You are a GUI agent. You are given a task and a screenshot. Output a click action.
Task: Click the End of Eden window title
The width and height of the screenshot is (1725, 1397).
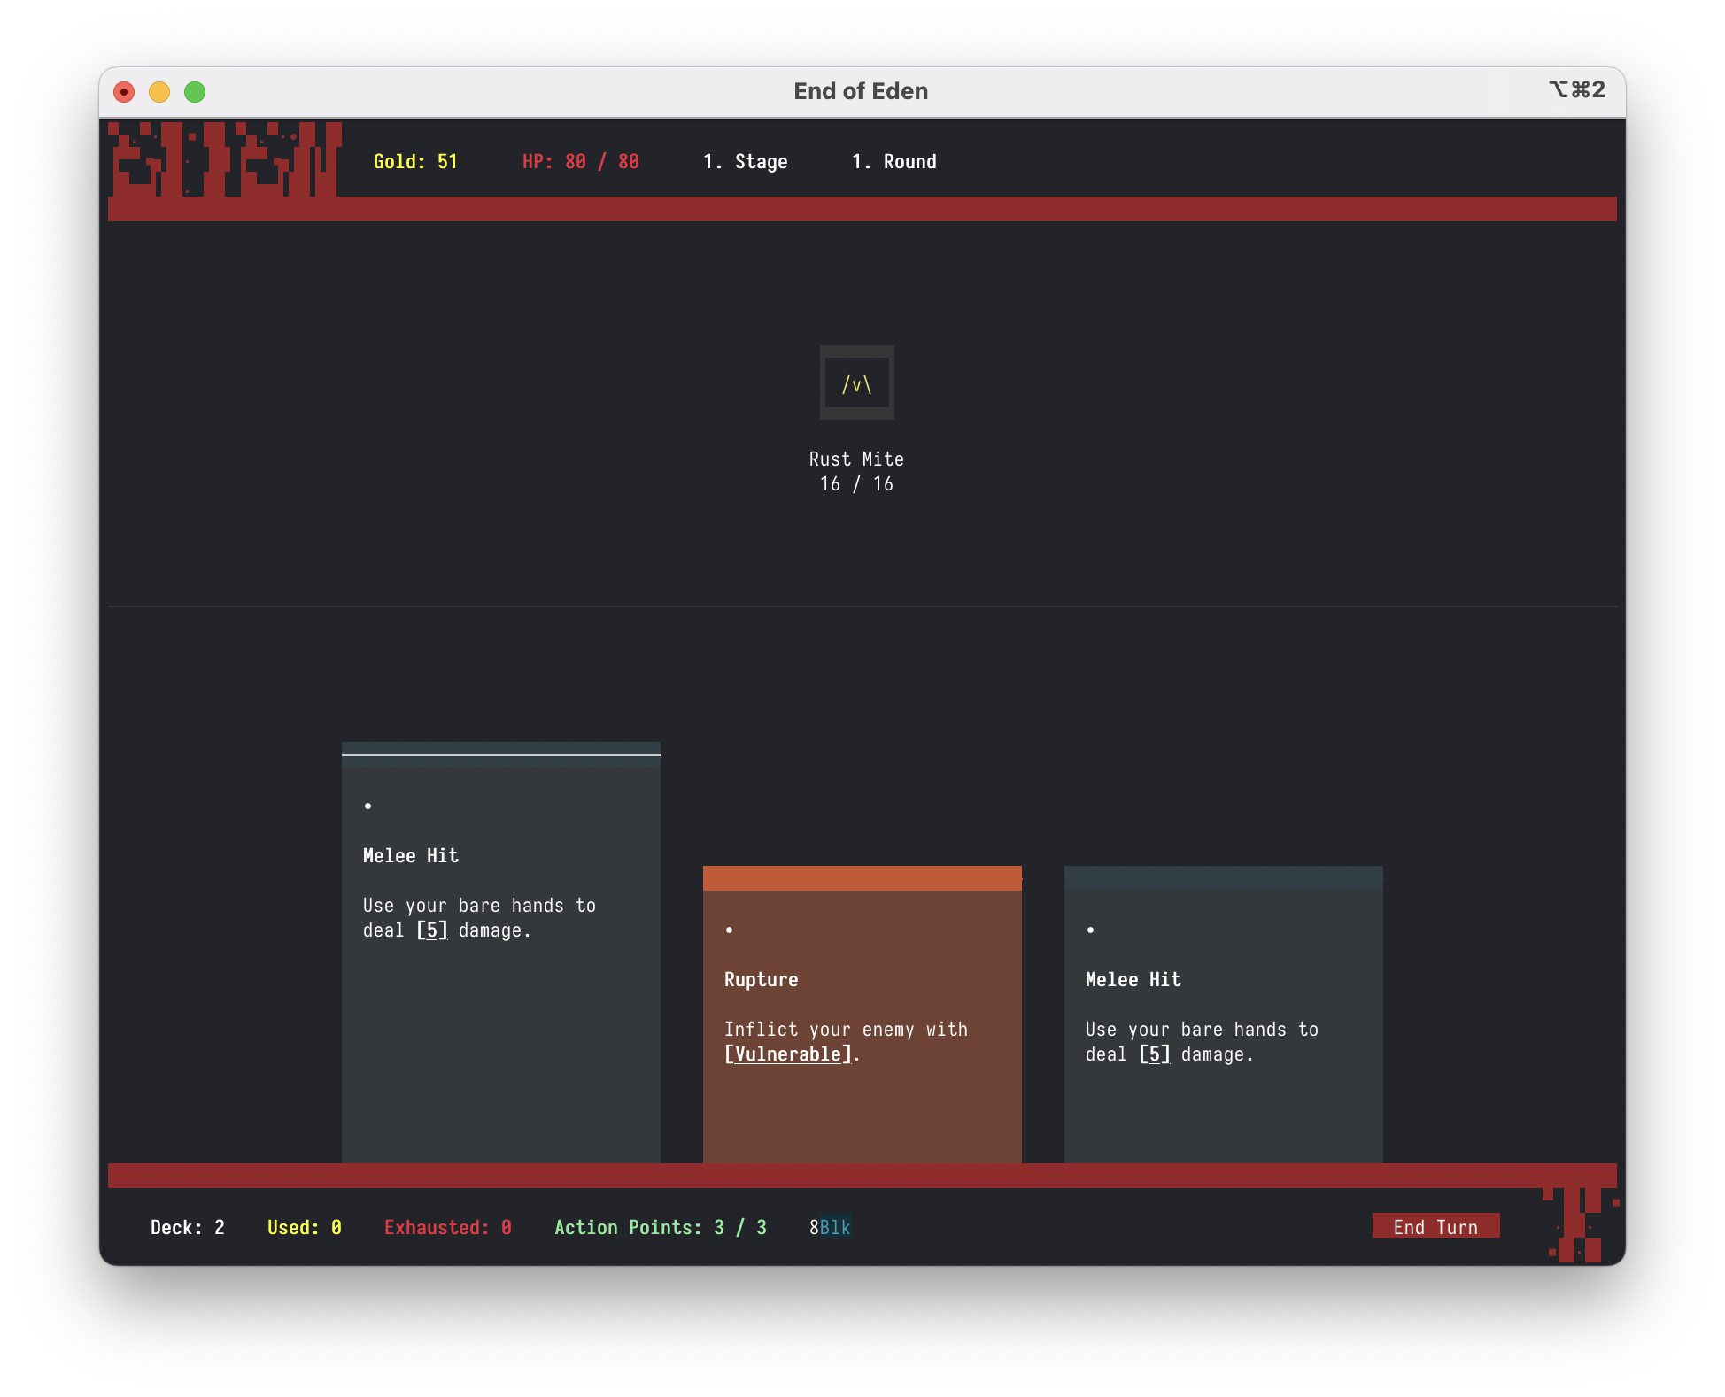point(860,91)
